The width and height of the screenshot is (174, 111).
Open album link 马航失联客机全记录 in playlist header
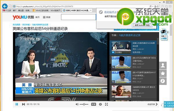coord(130,35)
